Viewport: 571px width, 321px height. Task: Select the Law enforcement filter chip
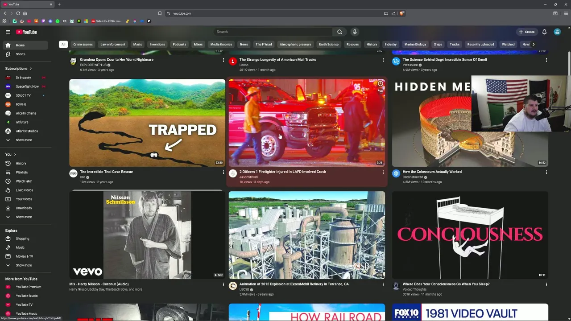click(x=113, y=44)
